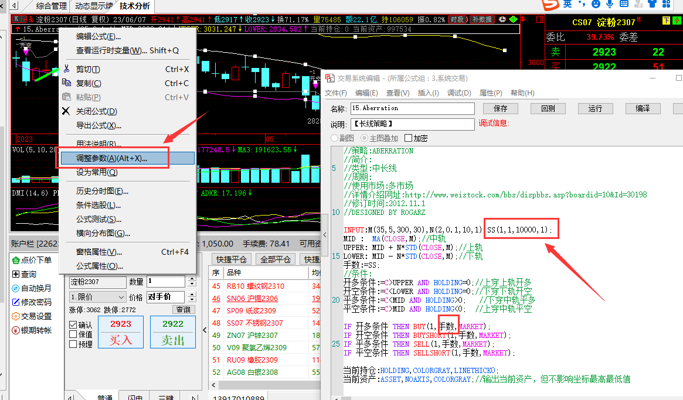Image resolution: width=683 pixels, height=400 pixels.
Task: Click the 价格 spinner arrows
Action: [x=192, y=297]
